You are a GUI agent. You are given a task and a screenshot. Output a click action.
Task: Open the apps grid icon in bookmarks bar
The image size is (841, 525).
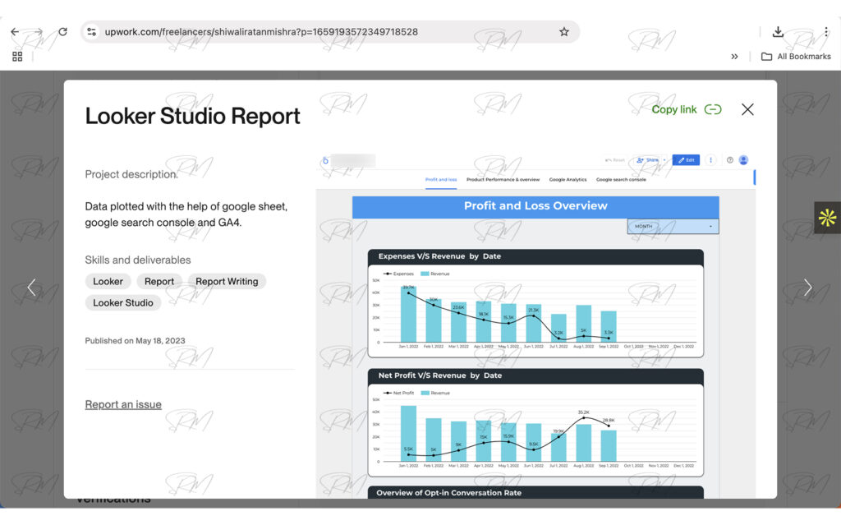[x=17, y=57]
